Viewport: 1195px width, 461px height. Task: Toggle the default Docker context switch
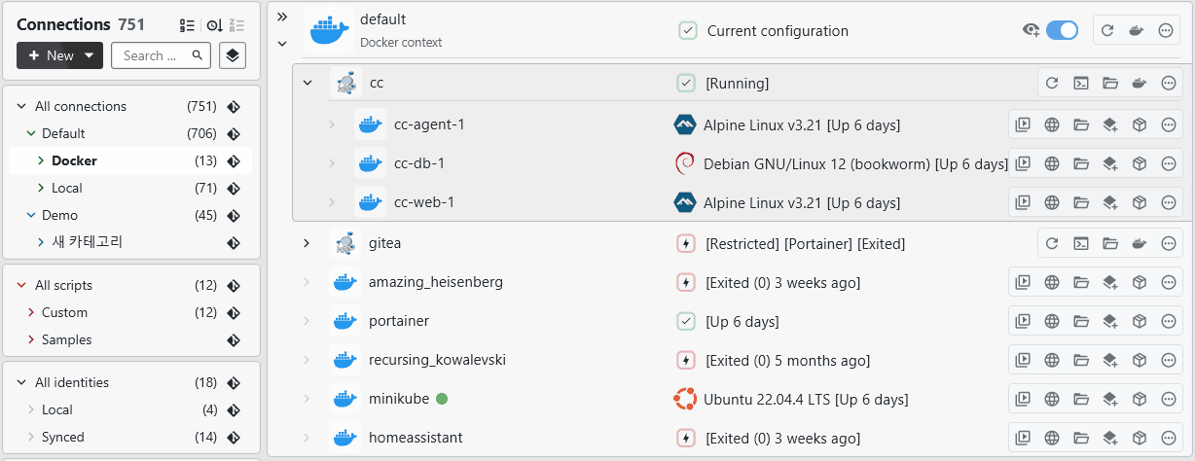click(1062, 31)
